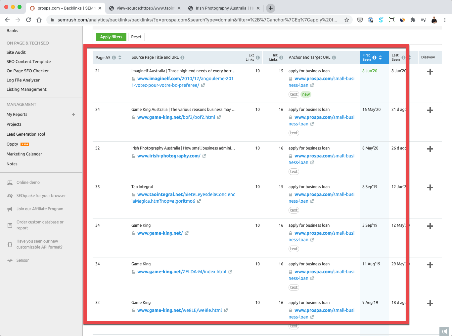This screenshot has width=452, height=336.
Task: Disavow the irish-photography.com backlink plus icon
Action: tap(430, 149)
